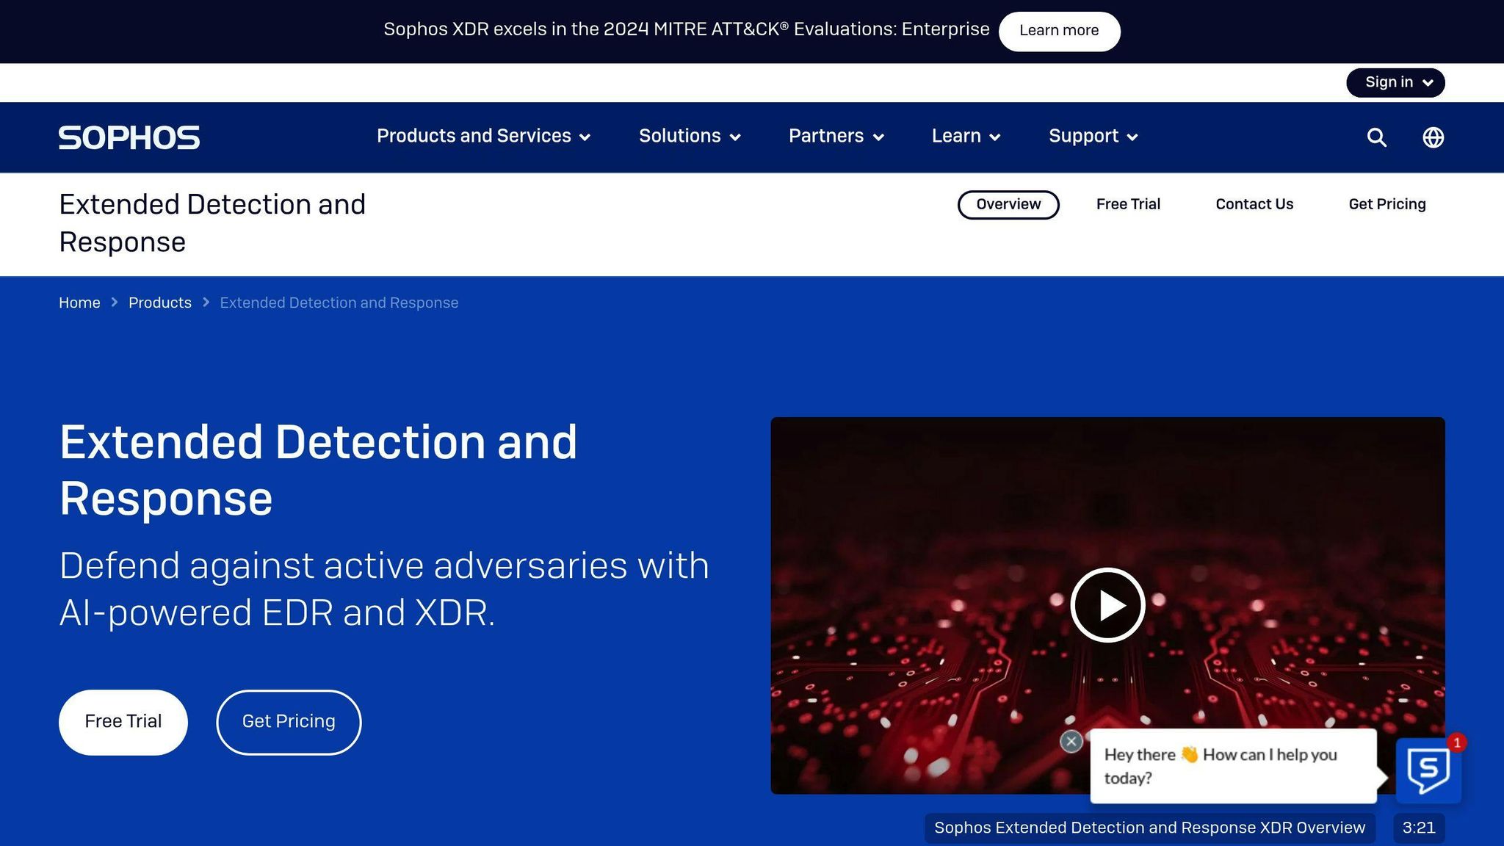The image size is (1504, 846).
Task: Expand the Solutions menu
Action: 690,137
